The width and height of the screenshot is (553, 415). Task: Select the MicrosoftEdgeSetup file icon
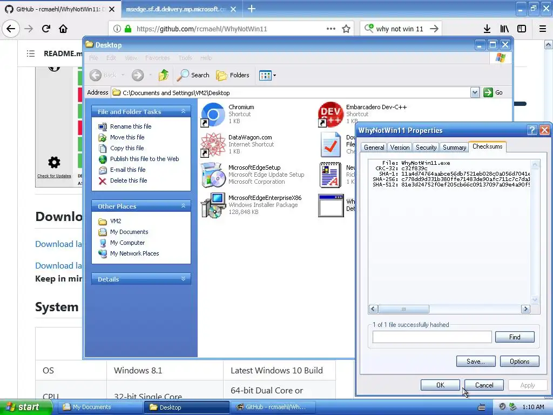213,175
